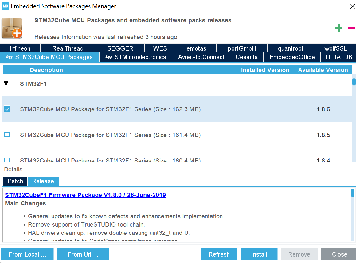Click the Installed Version column header
This screenshot has width=356, height=263.
click(x=265, y=70)
